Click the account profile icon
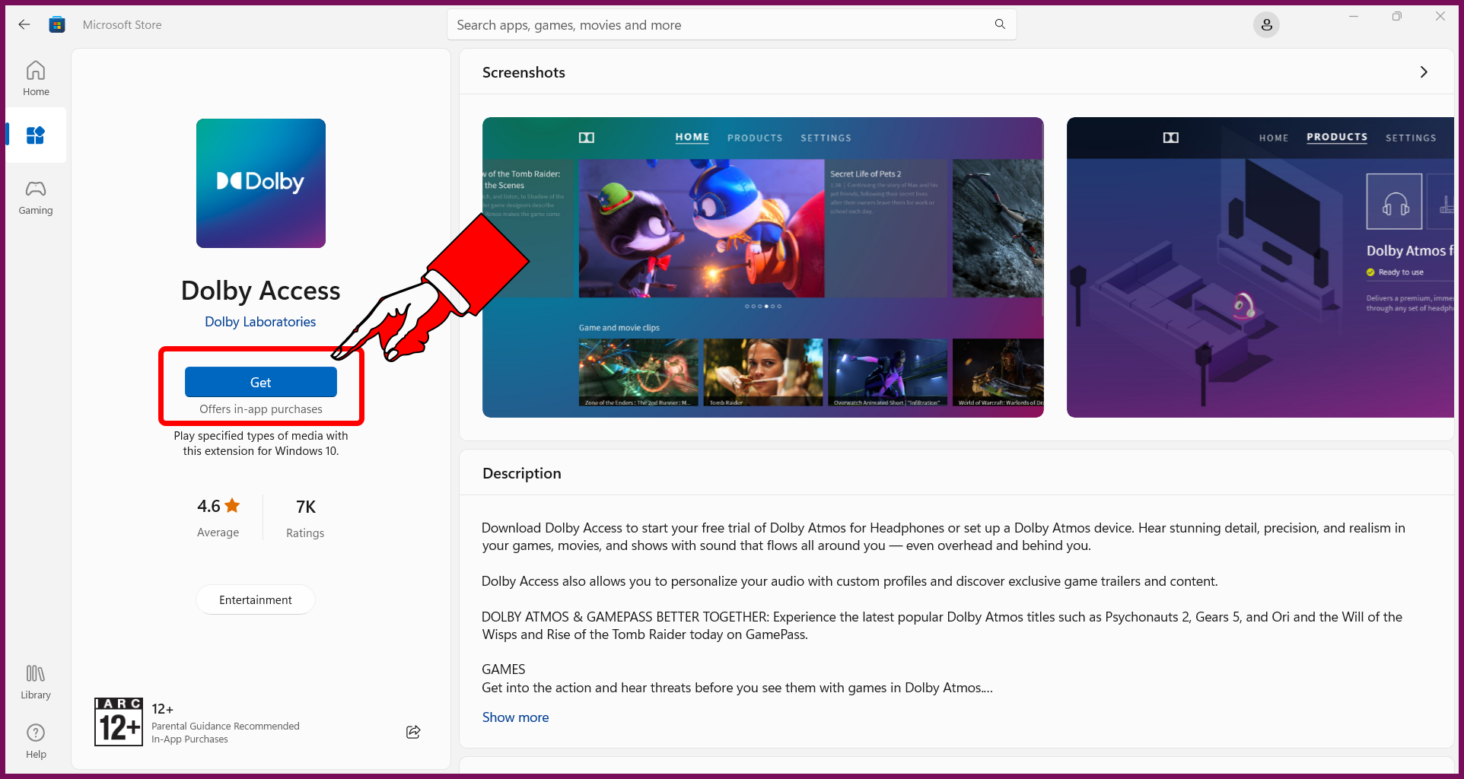Screen dimensions: 1464x779 coord(1266,24)
